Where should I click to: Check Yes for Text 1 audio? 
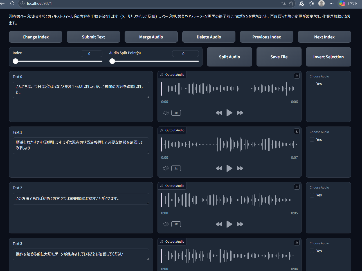click(x=312, y=139)
